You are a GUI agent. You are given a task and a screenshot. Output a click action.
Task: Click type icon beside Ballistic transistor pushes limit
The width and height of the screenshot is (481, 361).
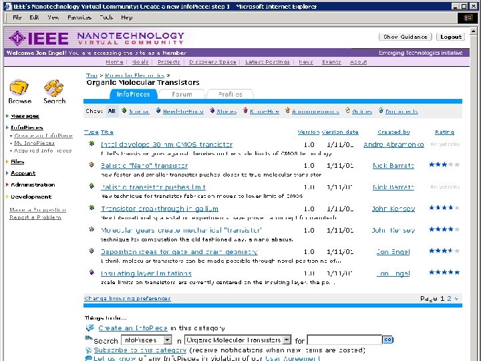(92, 186)
